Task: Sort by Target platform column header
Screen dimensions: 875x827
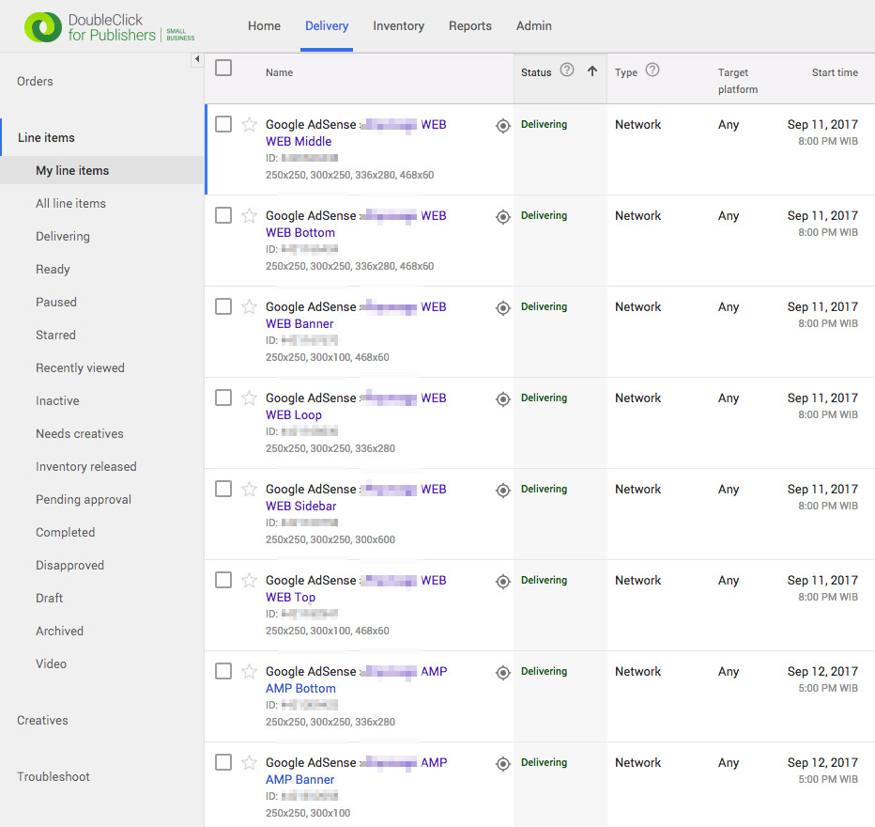Action: (738, 81)
